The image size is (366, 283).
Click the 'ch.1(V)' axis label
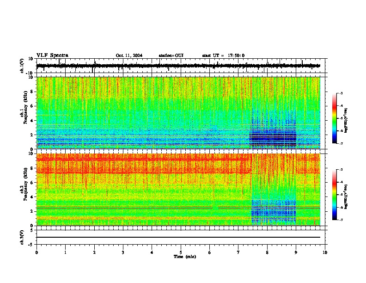point(22,66)
